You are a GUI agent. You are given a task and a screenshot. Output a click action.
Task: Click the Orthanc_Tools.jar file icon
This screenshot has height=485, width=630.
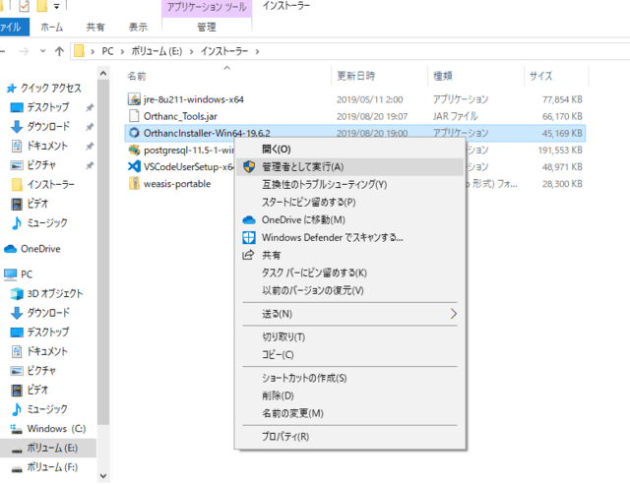click(136, 116)
